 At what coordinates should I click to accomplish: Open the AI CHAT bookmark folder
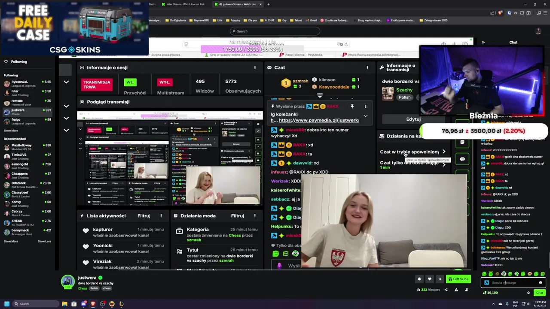pyautogui.click(x=267, y=20)
